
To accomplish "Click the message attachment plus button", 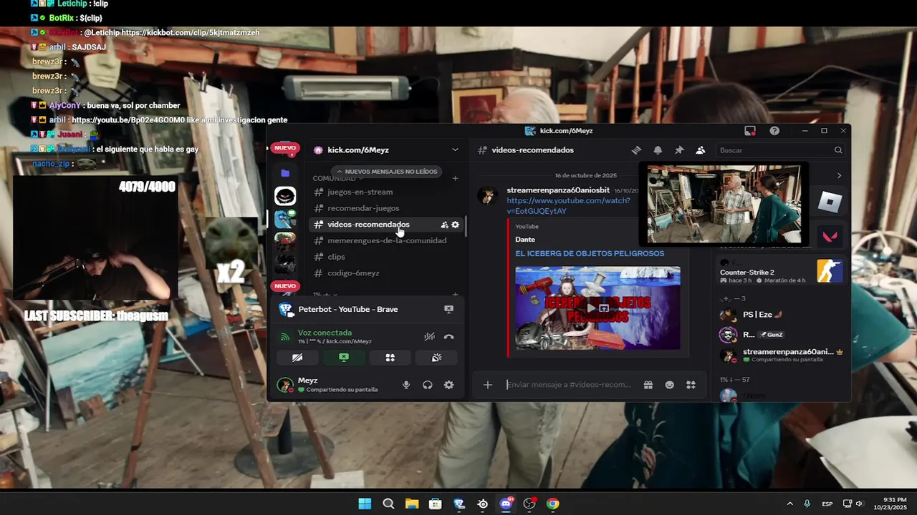I will [488, 385].
